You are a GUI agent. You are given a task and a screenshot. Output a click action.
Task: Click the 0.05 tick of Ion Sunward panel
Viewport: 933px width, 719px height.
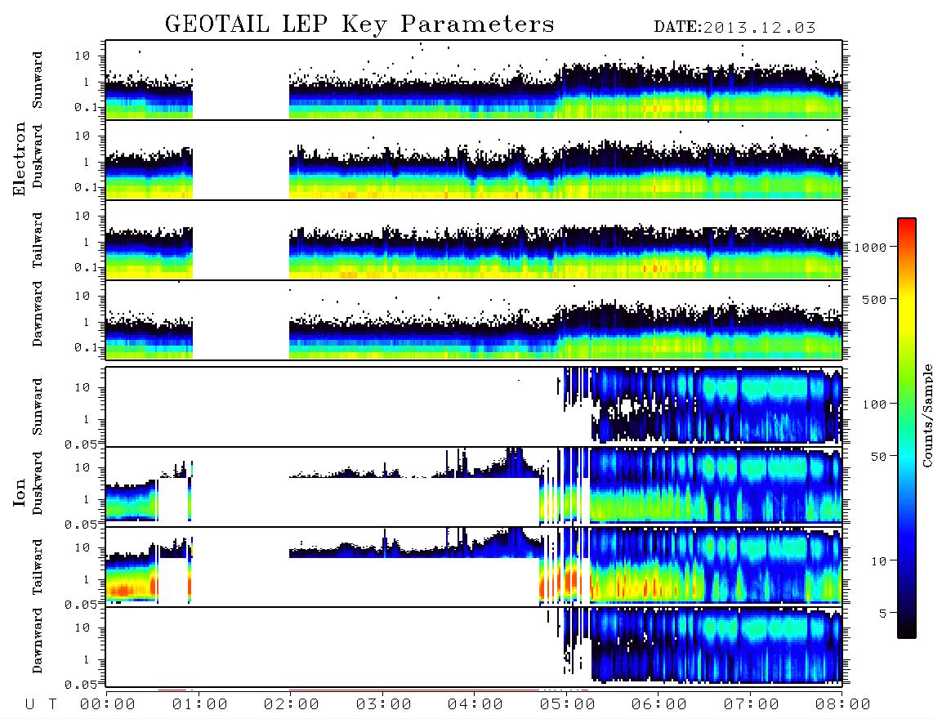click(x=80, y=444)
